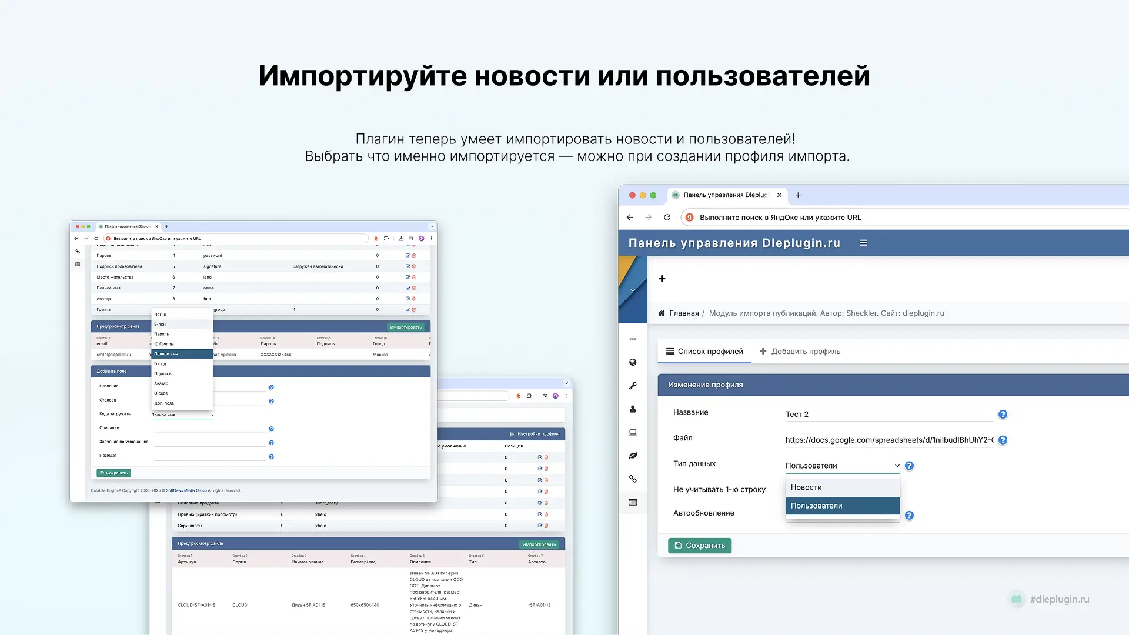Image resolution: width=1129 pixels, height=635 pixels.
Task: Click the smile@applook.ru cell in preview
Action: click(x=114, y=355)
